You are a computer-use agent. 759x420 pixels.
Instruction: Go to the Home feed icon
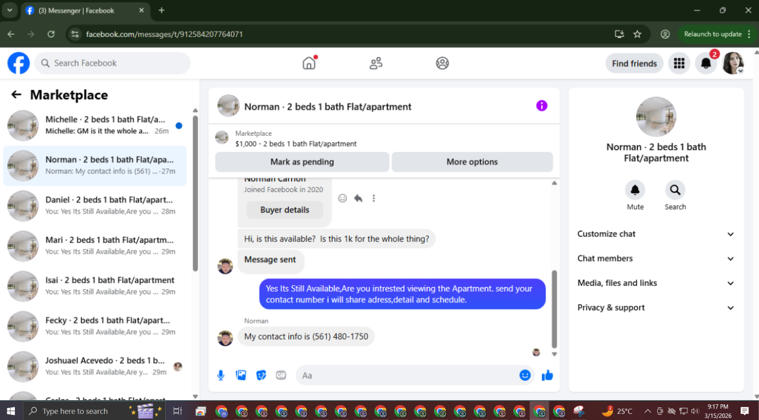(309, 63)
